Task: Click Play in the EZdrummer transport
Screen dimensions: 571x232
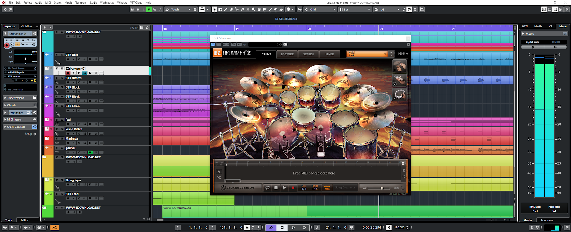Action: click(284, 188)
